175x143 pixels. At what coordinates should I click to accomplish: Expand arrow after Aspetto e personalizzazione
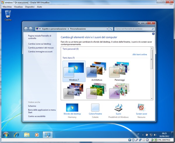68,29
